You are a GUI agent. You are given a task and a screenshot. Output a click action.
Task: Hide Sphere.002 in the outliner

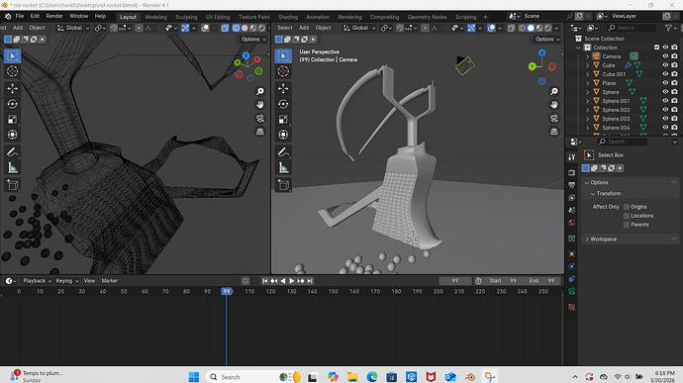pos(665,110)
